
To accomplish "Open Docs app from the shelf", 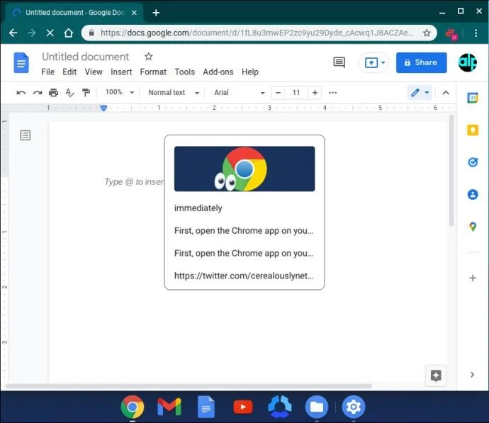I will pos(206,407).
